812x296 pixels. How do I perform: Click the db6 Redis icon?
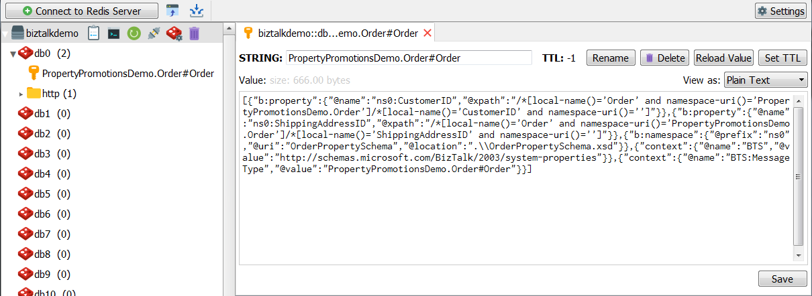[26, 214]
